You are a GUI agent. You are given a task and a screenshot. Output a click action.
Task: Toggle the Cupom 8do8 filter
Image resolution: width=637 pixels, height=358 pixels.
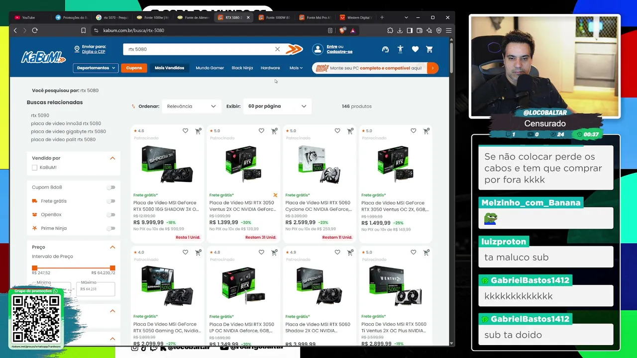point(111,187)
